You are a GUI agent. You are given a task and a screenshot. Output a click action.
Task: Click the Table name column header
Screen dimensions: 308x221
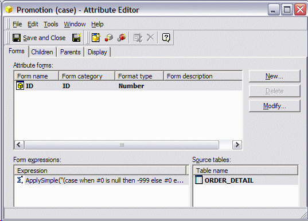245,171
